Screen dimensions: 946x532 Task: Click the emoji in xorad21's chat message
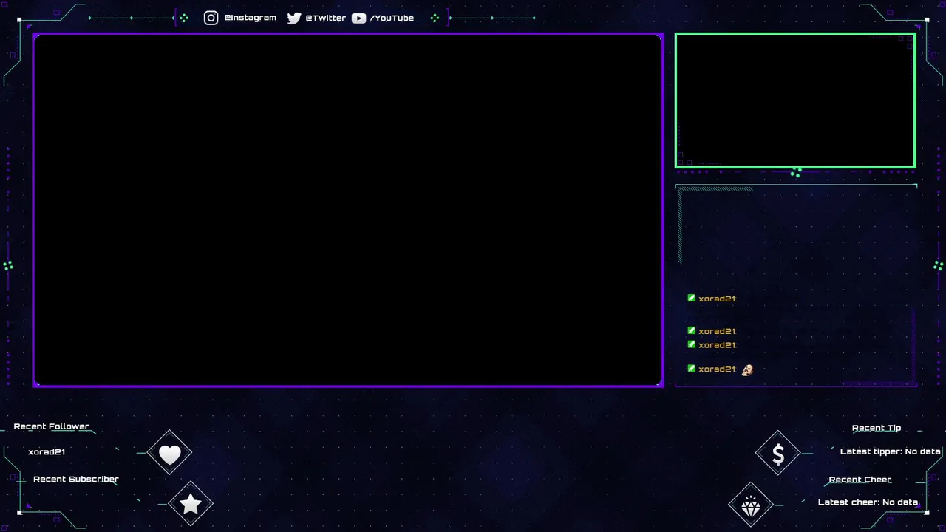coord(747,369)
